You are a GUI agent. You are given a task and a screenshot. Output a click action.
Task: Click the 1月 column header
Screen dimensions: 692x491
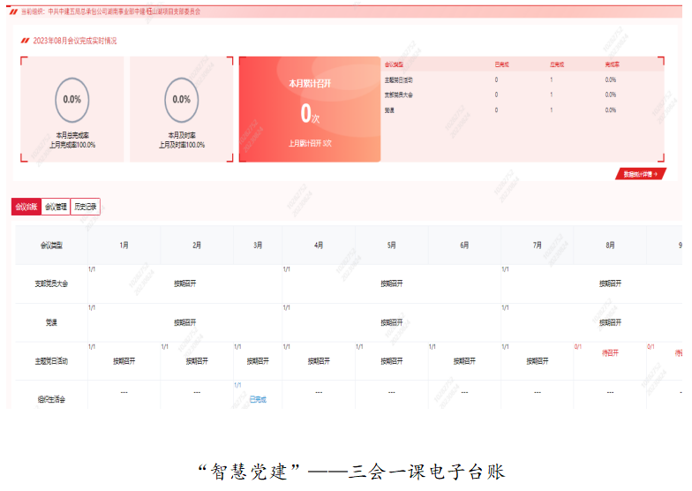point(124,245)
